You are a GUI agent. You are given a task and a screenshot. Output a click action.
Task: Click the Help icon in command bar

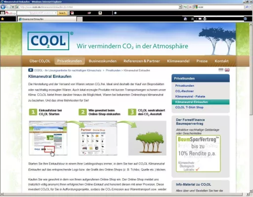coord(245,19)
